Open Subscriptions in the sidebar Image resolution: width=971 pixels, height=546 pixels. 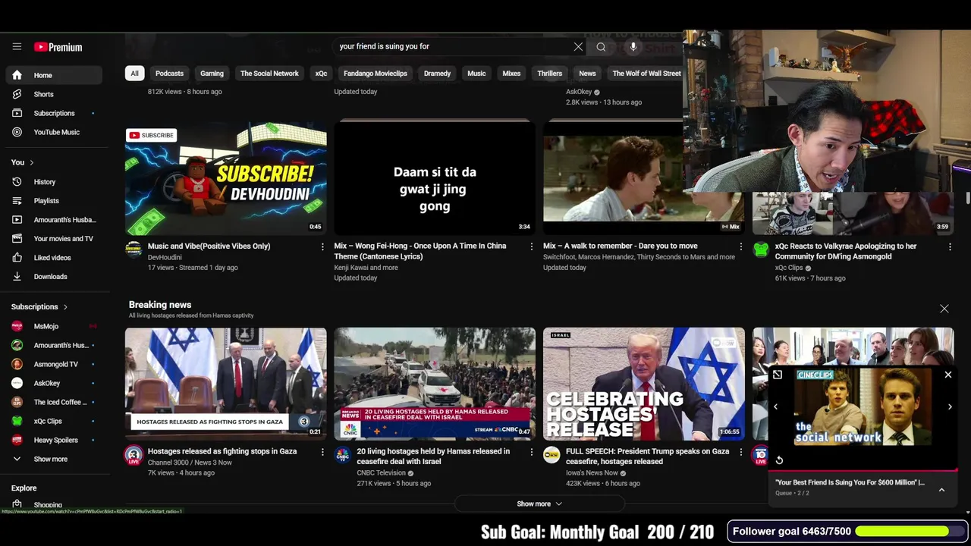click(x=53, y=113)
